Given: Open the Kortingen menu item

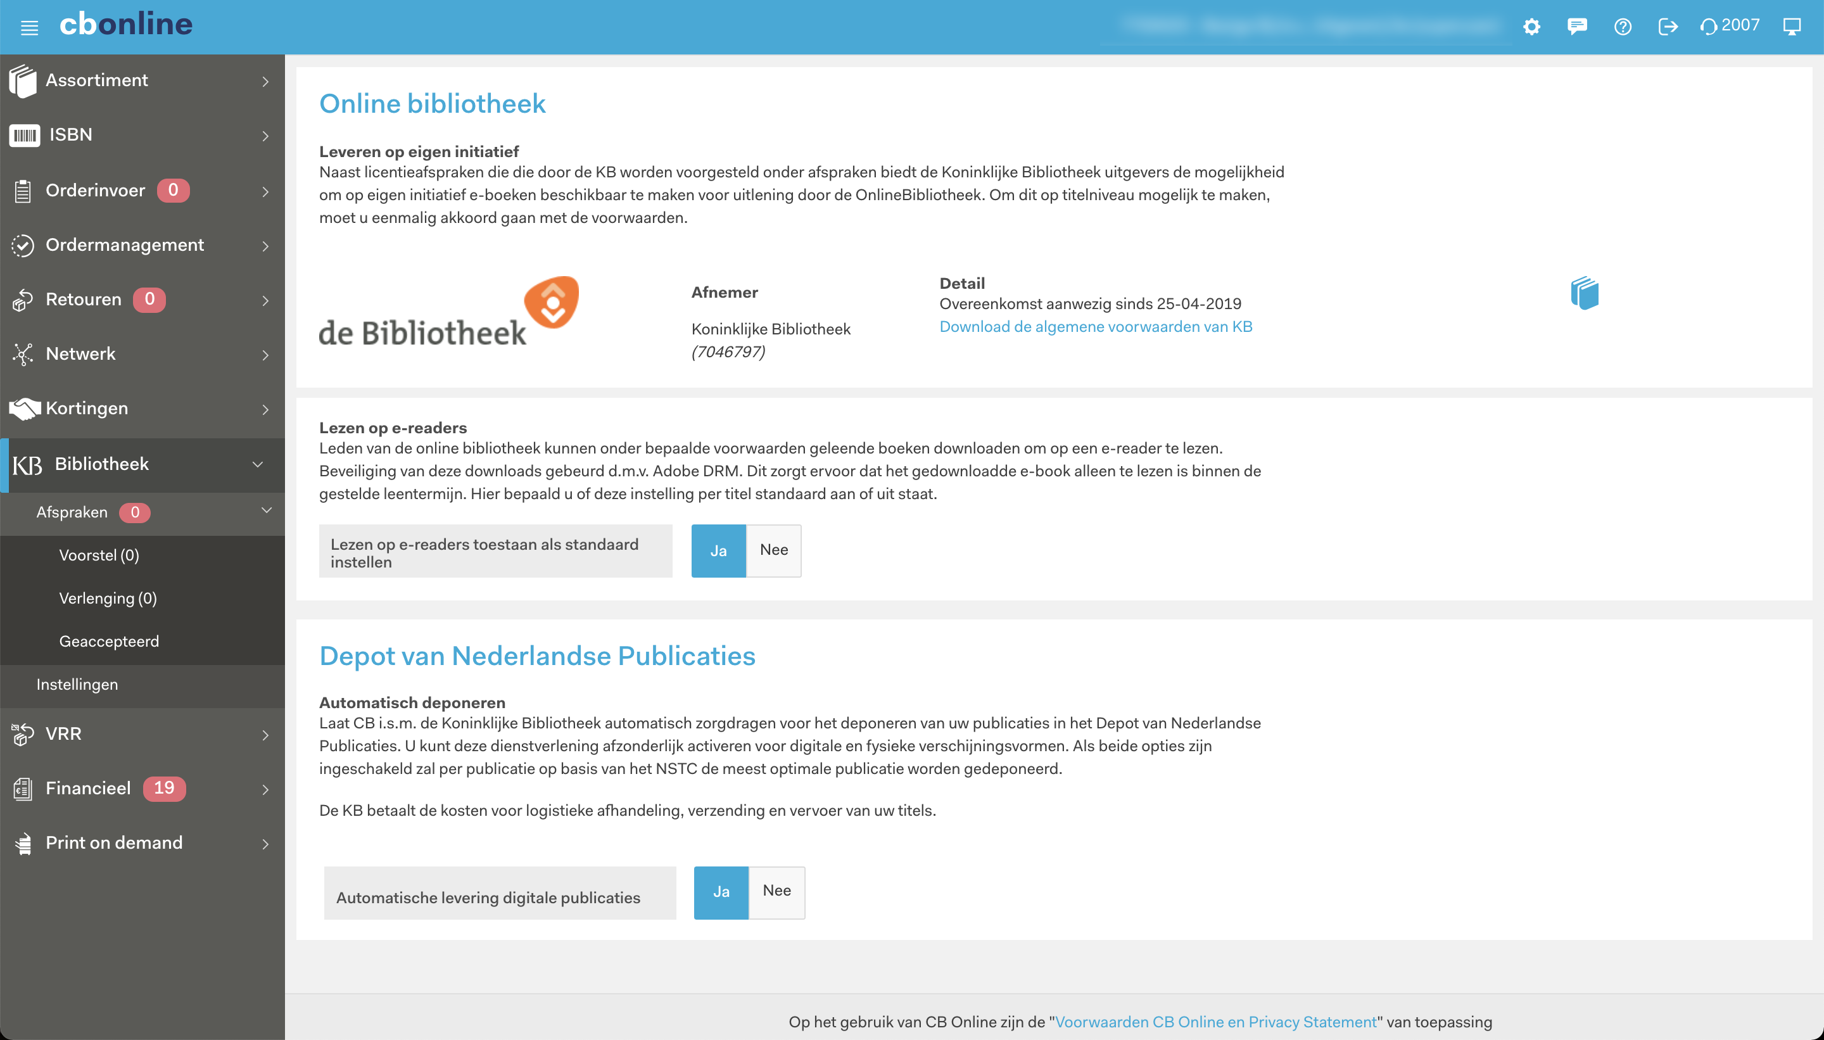Looking at the screenshot, I should click(142, 409).
